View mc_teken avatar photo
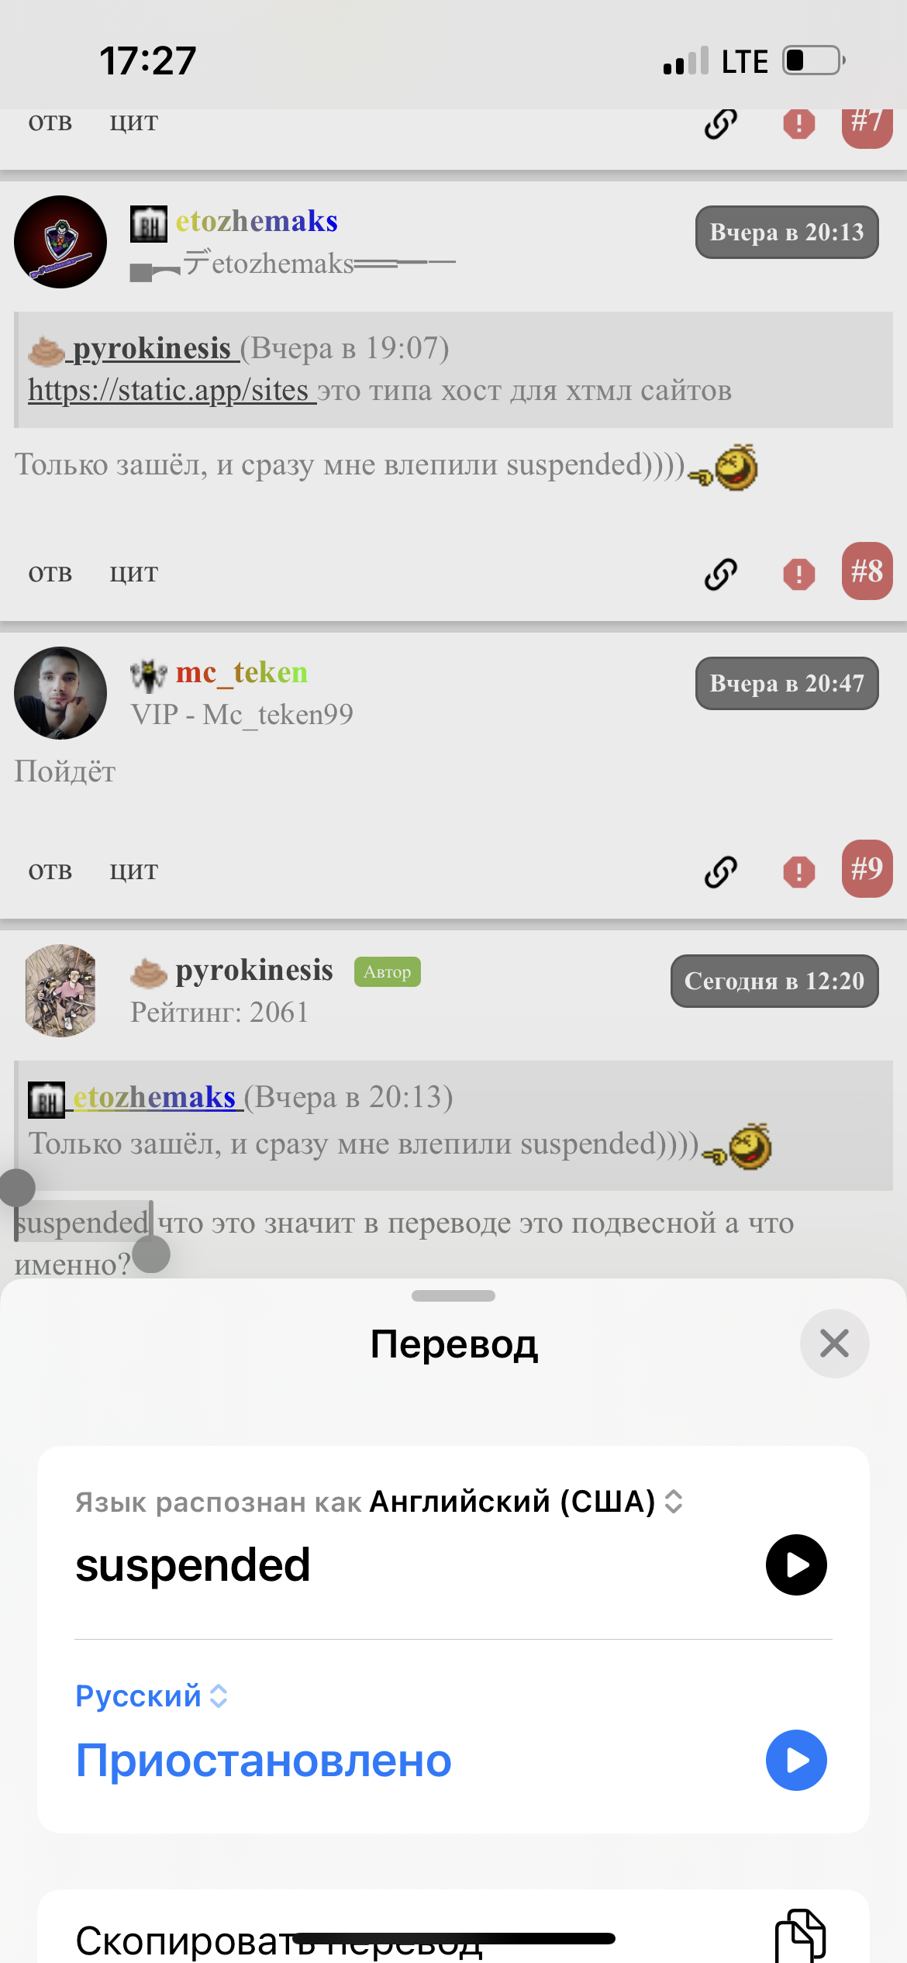Screen dimensions: 907x1963 pos(60,693)
